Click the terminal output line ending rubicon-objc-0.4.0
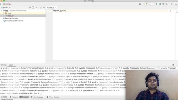 [x=60, y=91]
